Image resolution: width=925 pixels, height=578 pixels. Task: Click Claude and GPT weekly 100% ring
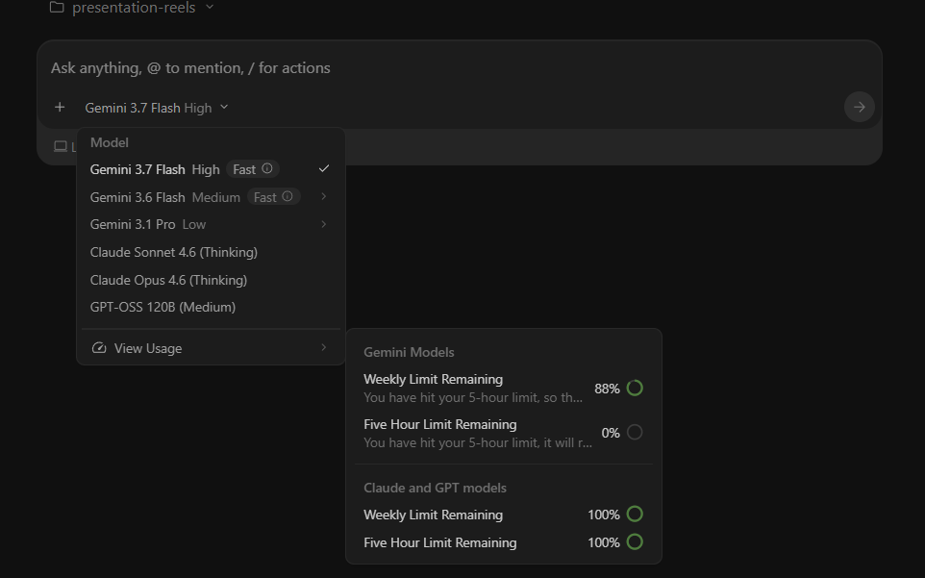635,515
